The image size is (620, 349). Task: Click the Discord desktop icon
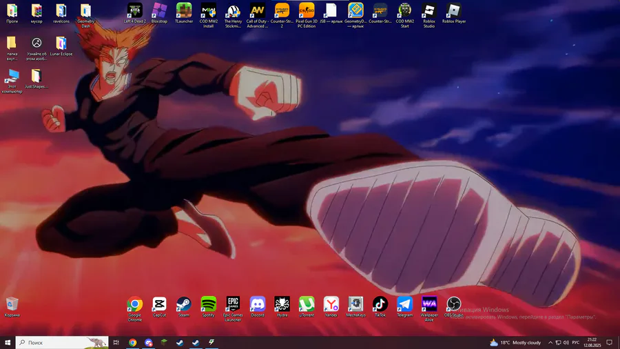(258, 307)
